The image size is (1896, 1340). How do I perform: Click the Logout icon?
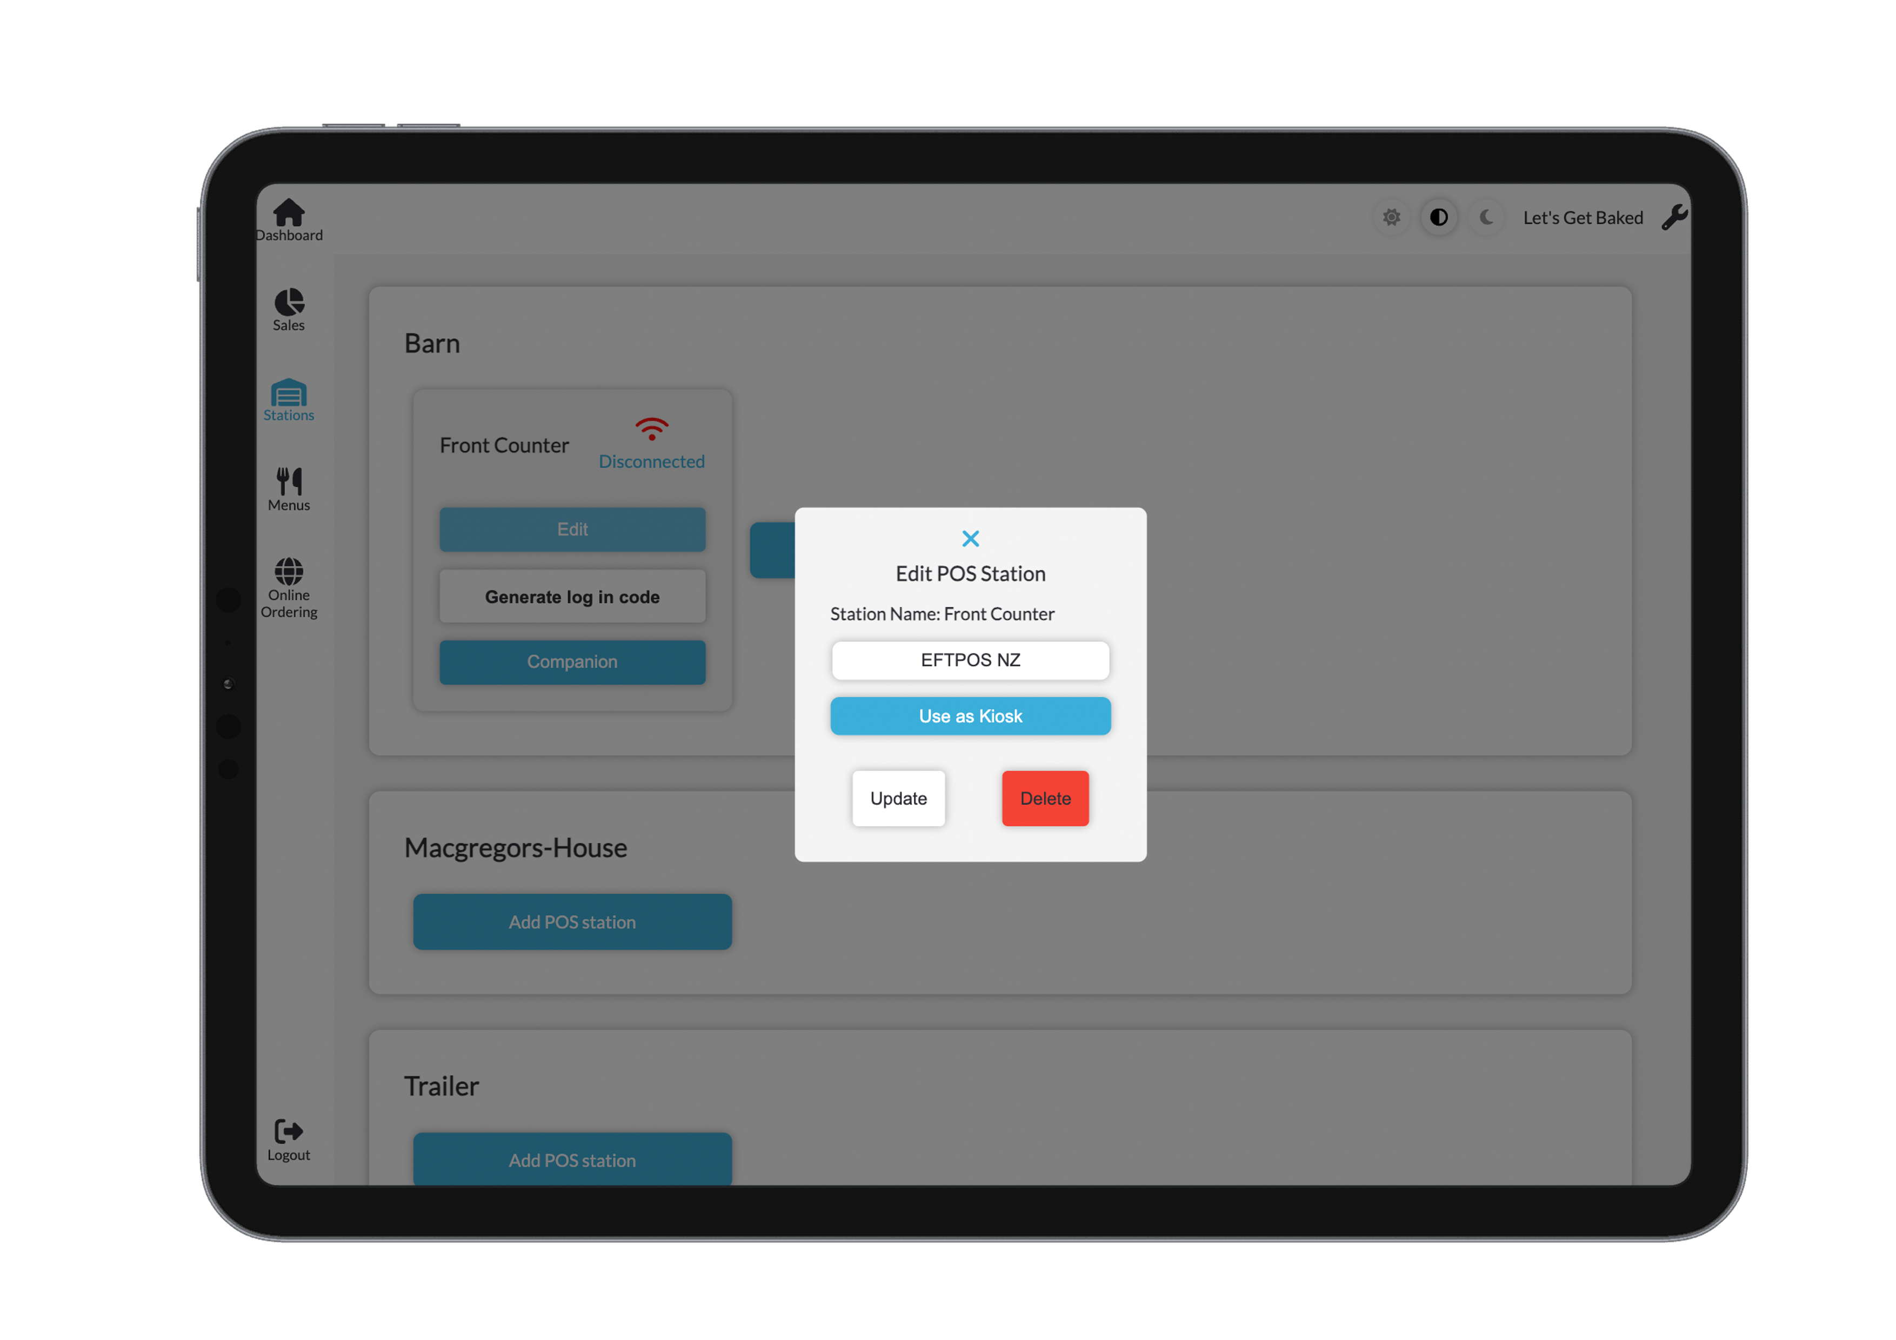pos(288,1131)
